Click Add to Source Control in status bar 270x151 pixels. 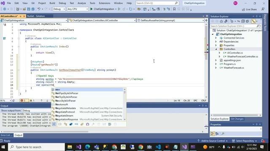(213, 141)
